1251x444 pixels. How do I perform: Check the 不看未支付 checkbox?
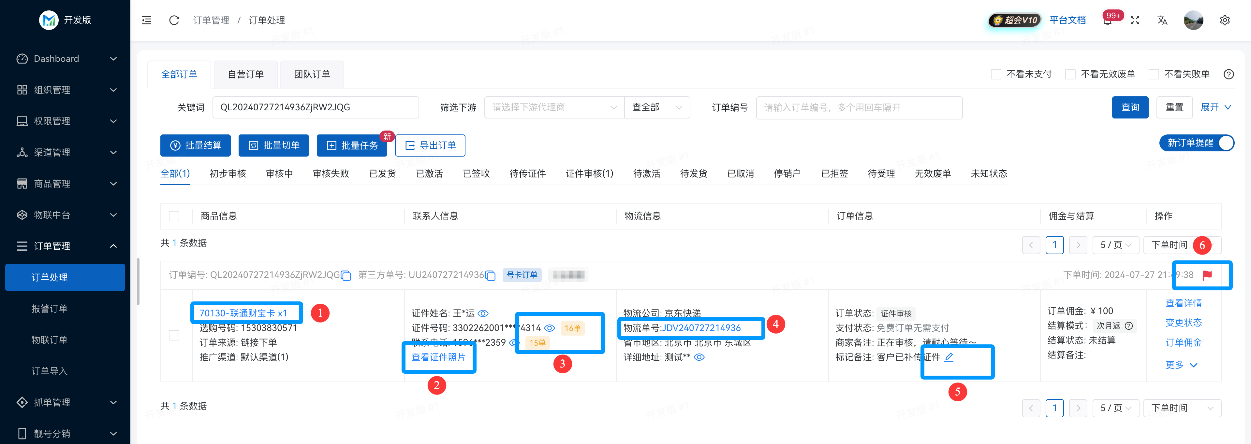[996, 74]
